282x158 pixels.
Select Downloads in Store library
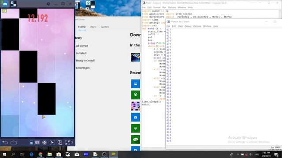(x=83, y=68)
